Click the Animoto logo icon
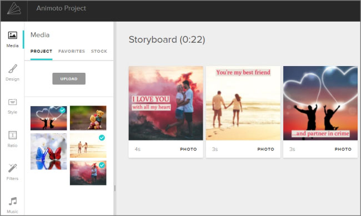This screenshot has height=216, width=361. click(14, 8)
